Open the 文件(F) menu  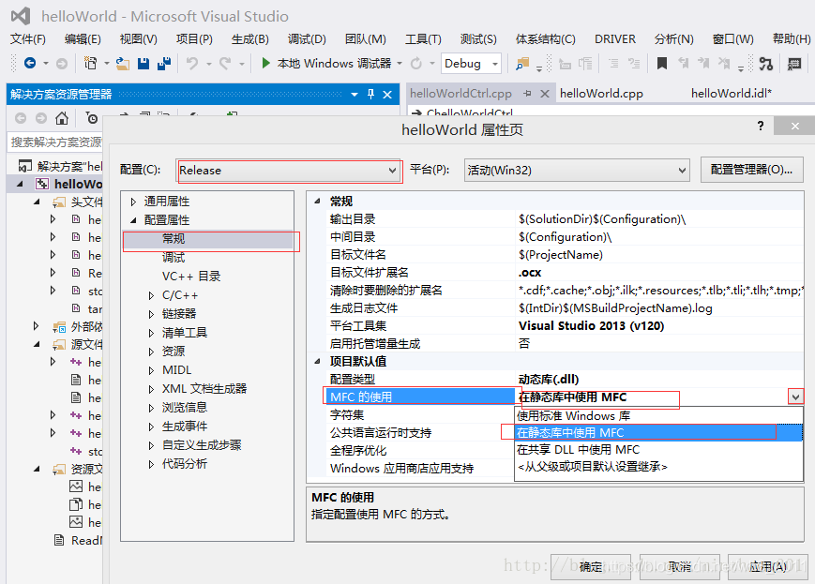coord(28,39)
